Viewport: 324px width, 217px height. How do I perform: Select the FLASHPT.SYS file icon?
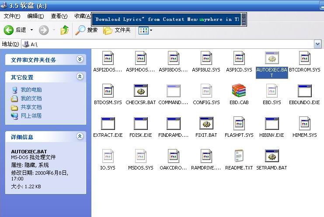point(239,123)
